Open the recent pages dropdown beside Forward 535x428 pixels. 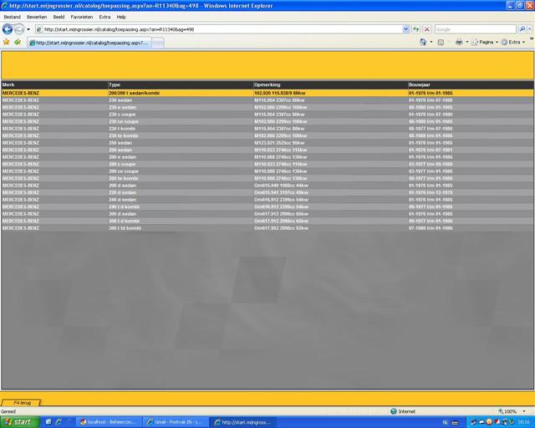coord(28,29)
